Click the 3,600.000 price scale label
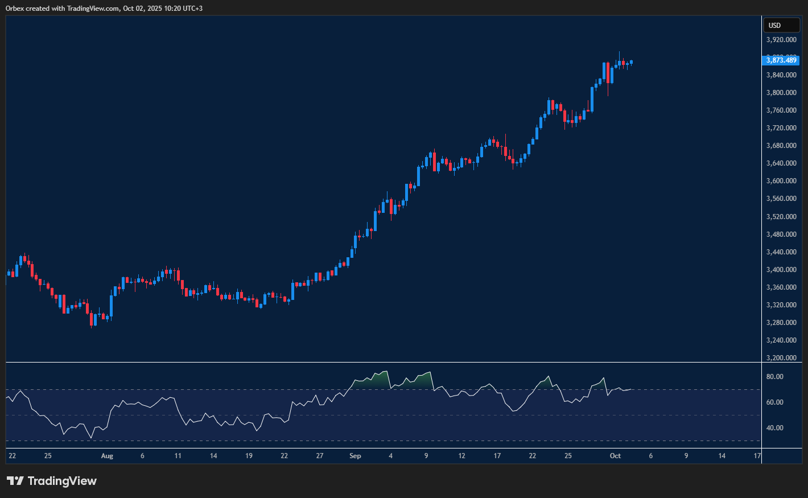The width and height of the screenshot is (808, 498). 781,181
